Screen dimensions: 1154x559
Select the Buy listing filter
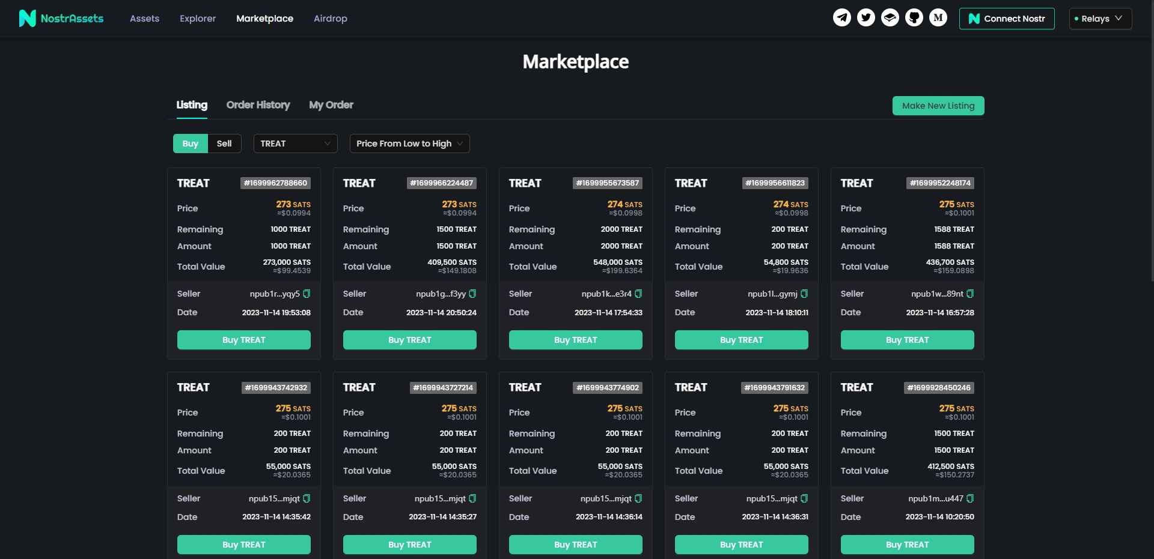190,144
